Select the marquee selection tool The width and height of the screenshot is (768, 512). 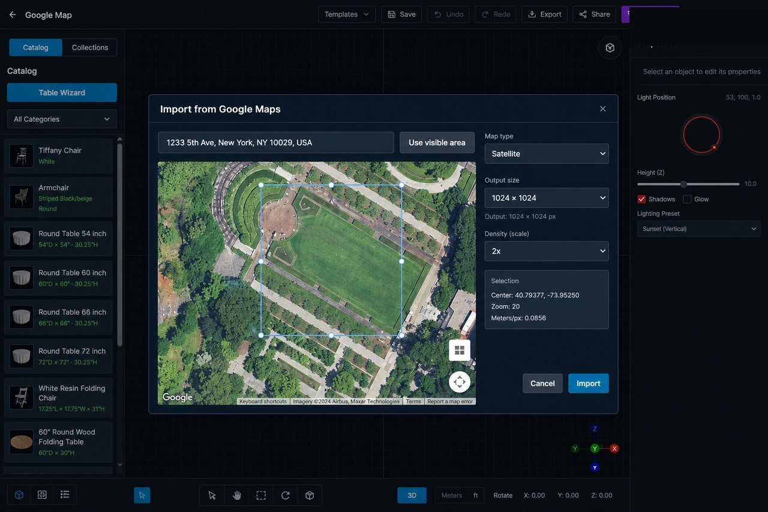tap(261, 495)
